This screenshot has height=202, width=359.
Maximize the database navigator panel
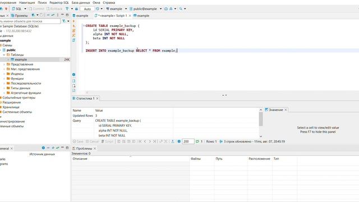pyautogui.click(x=67, y=15)
